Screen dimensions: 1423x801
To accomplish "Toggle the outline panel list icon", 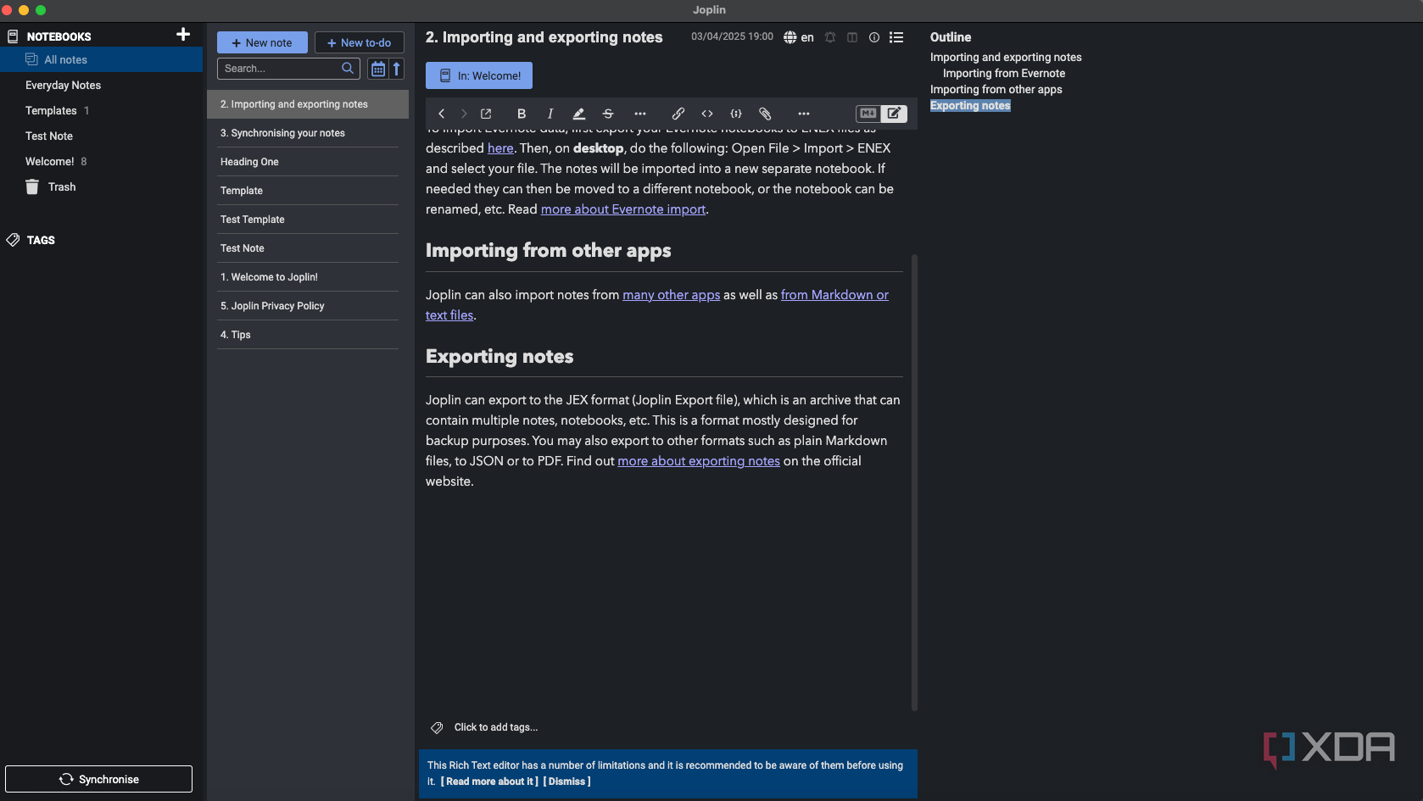I will click(896, 37).
